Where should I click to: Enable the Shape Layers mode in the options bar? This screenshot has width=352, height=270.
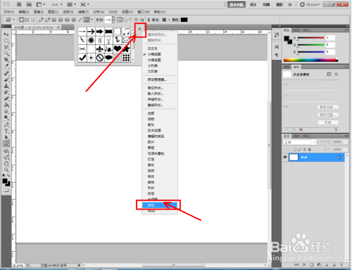click(x=22, y=20)
